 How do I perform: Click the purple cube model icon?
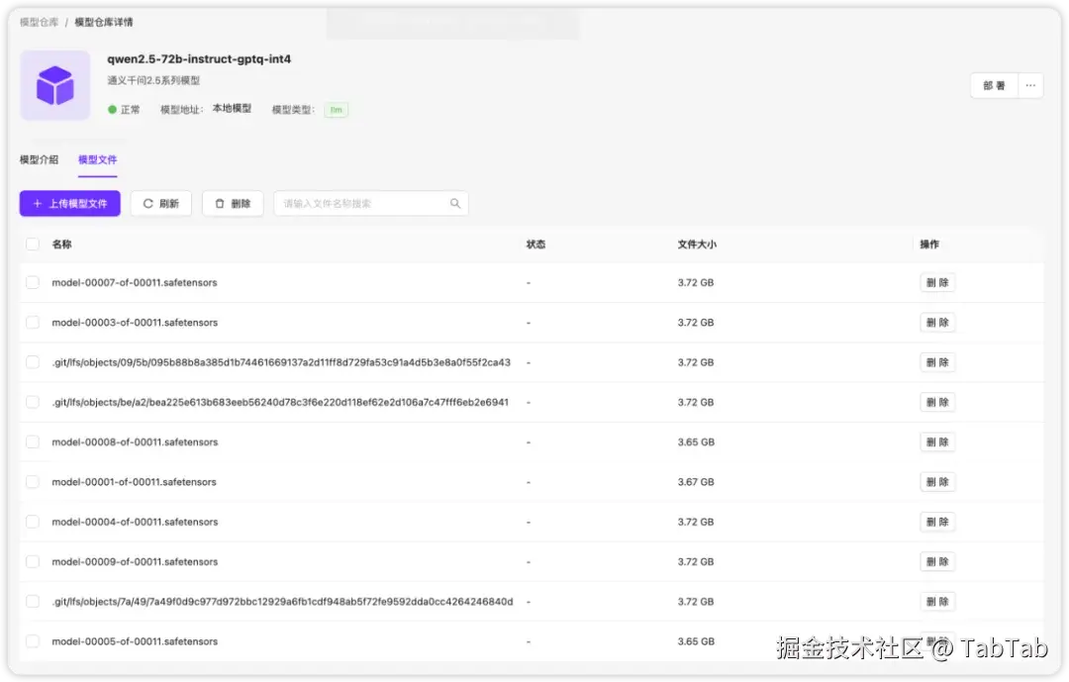(54, 85)
